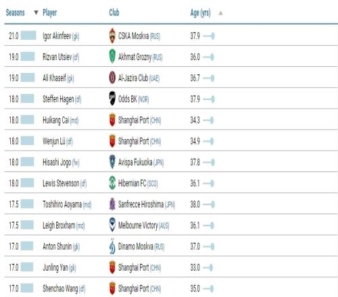Image resolution: width=338 pixels, height=297 pixels.
Task: Click the Melbourne Victory club crest
Action: 112,225
